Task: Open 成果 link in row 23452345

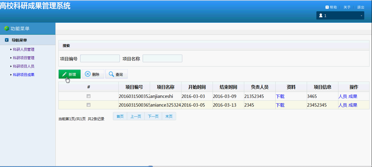Action: 353,105
